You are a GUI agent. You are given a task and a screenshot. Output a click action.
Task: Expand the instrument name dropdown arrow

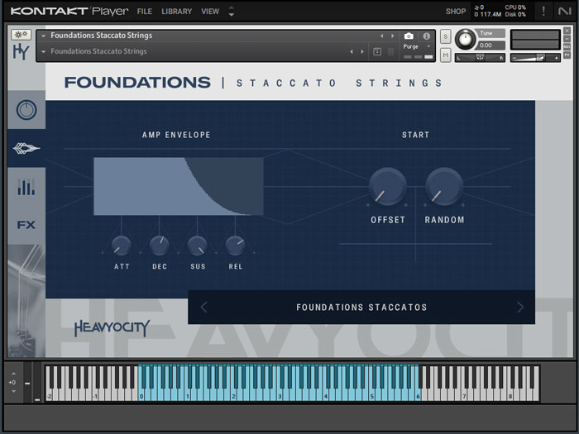(44, 36)
